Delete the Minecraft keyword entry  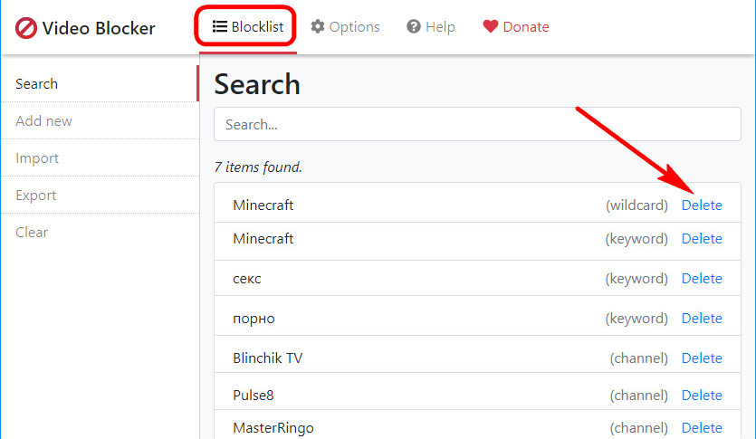(x=702, y=239)
